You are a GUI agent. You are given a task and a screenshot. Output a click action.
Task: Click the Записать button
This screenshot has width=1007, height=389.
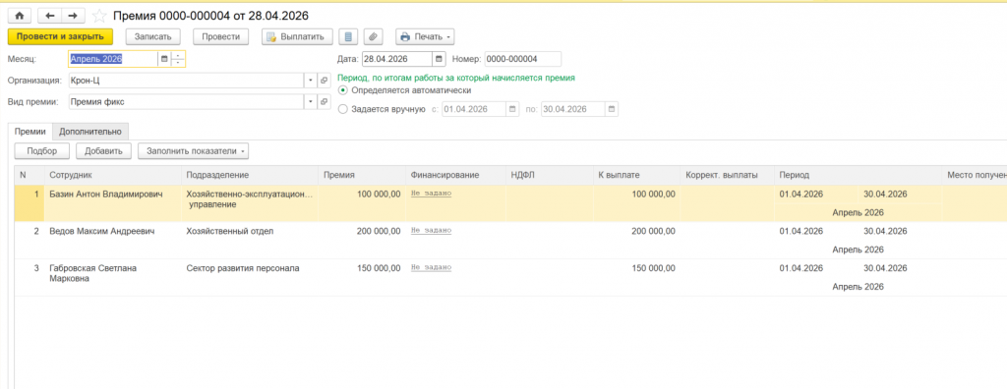click(152, 36)
